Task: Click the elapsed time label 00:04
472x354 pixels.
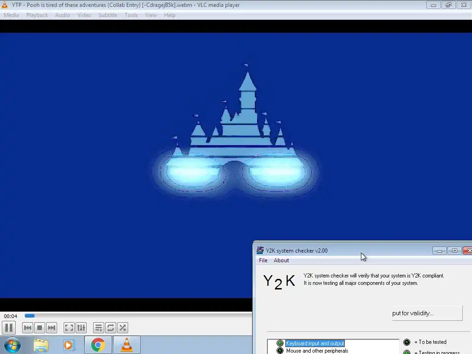Action: [11, 316]
